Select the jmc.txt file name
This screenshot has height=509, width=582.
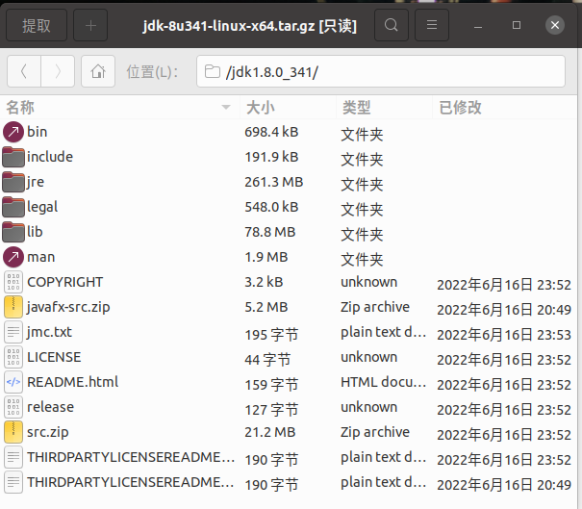tap(49, 332)
